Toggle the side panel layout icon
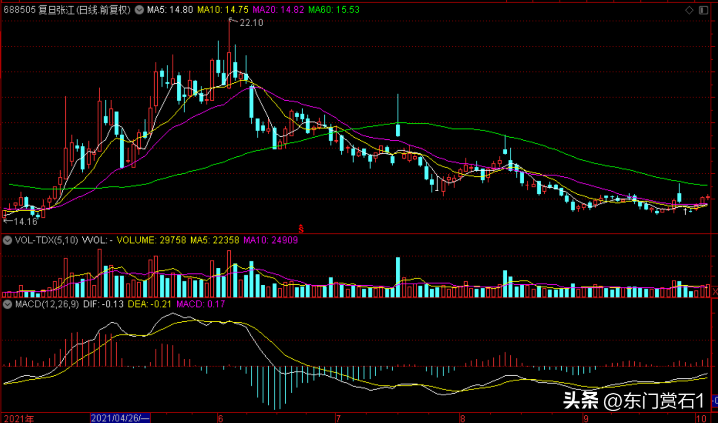The height and width of the screenshot is (423, 718). (x=704, y=10)
